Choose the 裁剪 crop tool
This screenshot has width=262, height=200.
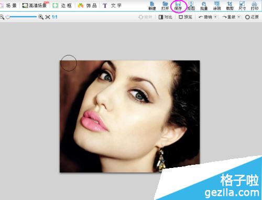[x=230, y=6]
